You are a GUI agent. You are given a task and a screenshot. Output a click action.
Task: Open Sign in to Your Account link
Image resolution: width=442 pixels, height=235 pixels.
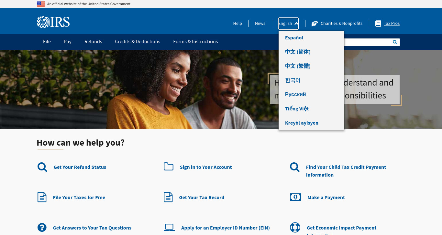tap(206, 167)
